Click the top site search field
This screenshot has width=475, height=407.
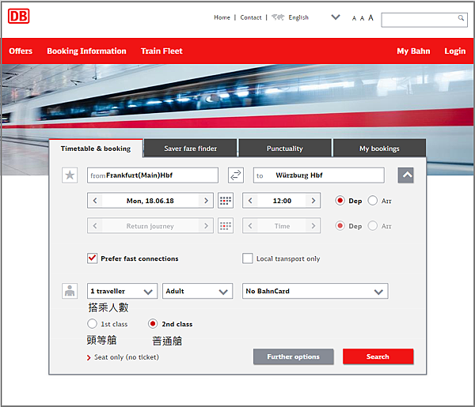[424, 20]
